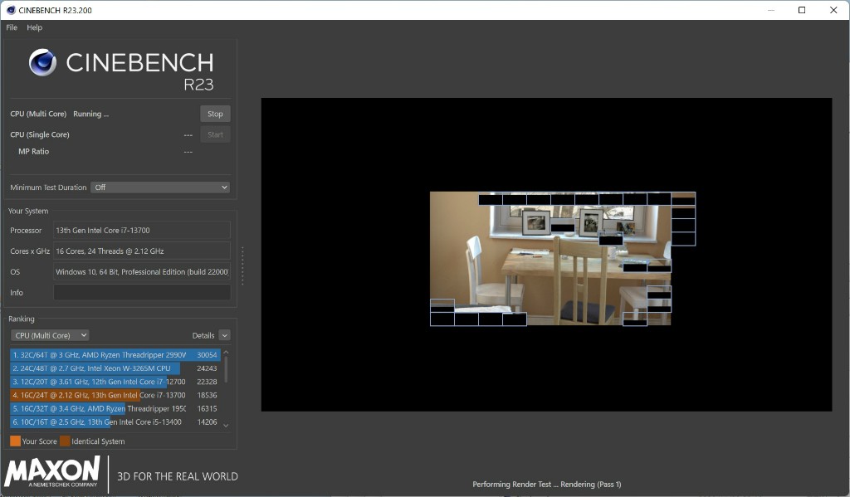This screenshot has height=497, width=850.
Task: Click the ranking list scroll up arrow
Action: (226, 353)
